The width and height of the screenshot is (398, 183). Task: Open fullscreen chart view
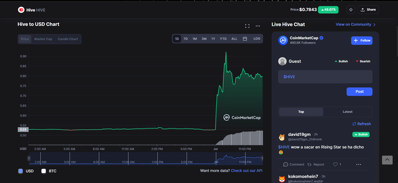pyautogui.click(x=247, y=26)
